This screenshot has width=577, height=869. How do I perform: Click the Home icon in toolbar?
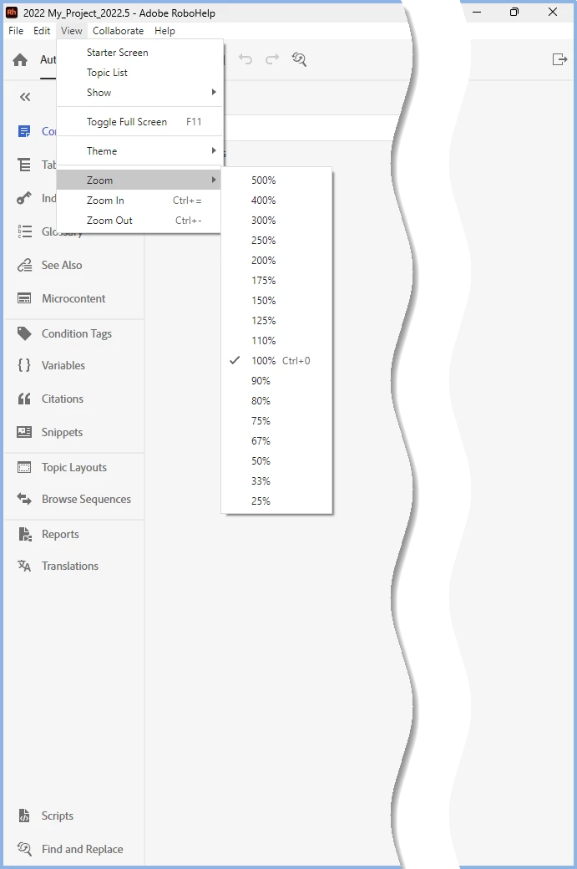coord(21,59)
